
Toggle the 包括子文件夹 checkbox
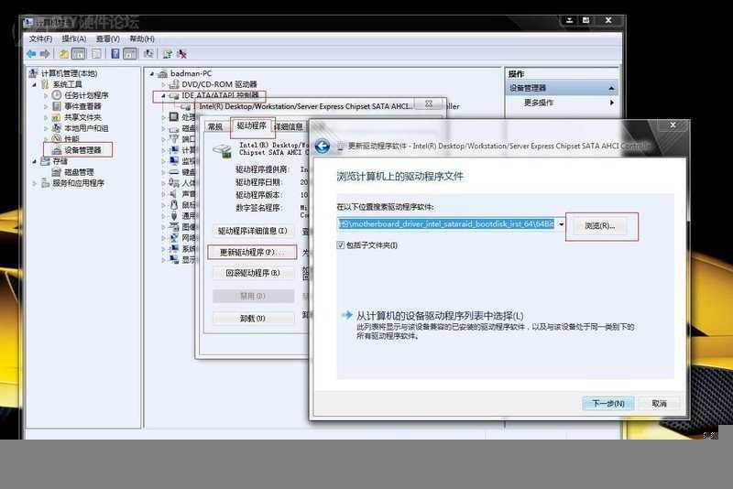coord(340,245)
